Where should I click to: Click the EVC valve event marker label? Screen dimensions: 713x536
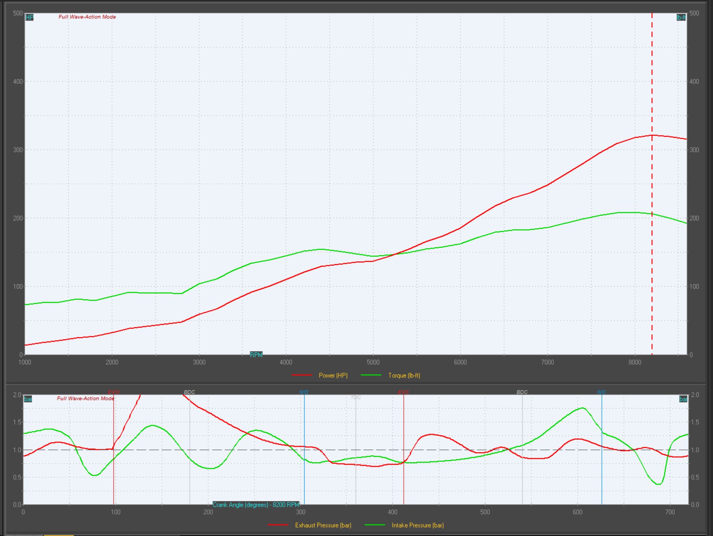click(404, 392)
